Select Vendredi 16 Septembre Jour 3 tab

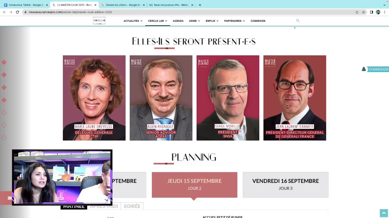pos(286,185)
